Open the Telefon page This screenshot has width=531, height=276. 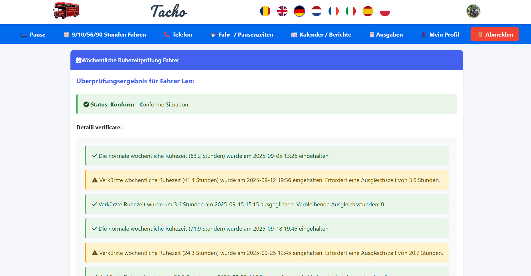(x=178, y=35)
